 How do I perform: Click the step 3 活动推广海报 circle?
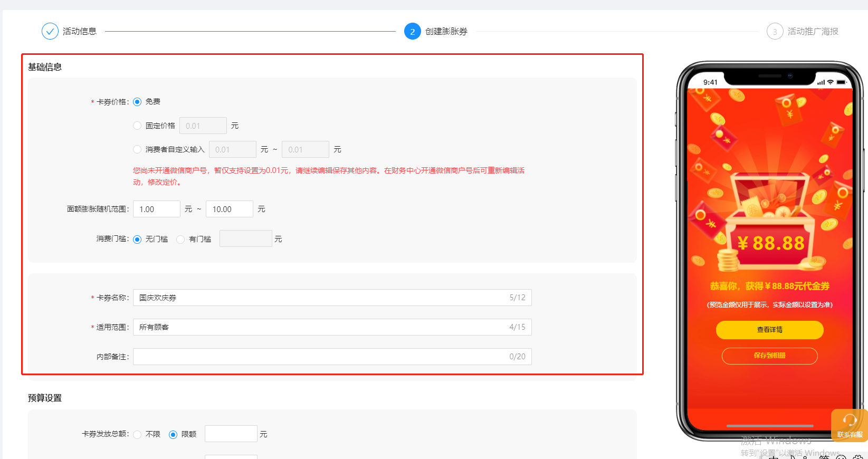pos(775,32)
